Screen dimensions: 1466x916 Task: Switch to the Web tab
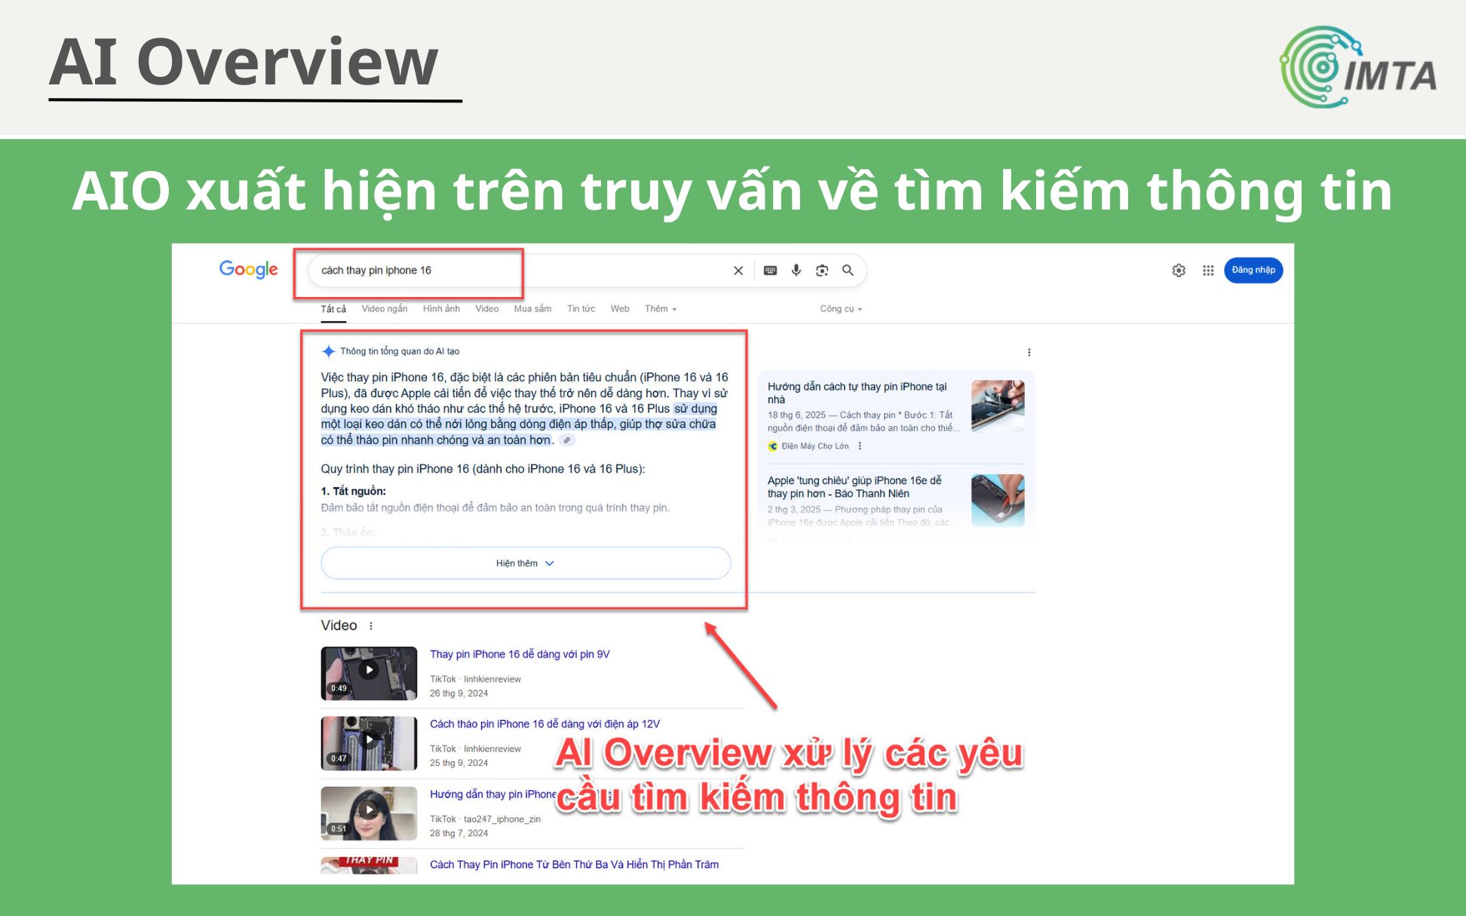coord(620,309)
